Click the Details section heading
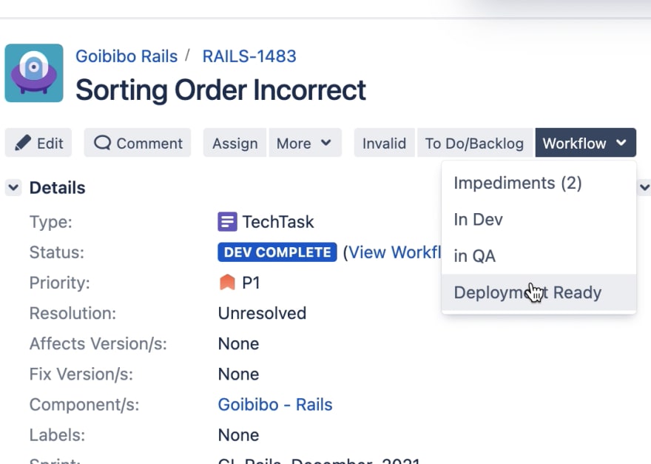651x464 pixels. tap(57, 188)
